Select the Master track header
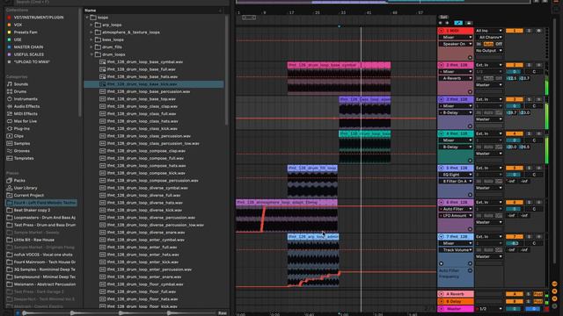This screenshot has height=316, width=563. pyautogui.click(x=456, y=309)
